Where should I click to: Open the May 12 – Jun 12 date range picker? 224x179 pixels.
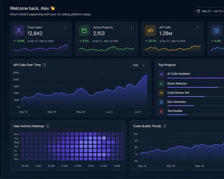[209, 11]
